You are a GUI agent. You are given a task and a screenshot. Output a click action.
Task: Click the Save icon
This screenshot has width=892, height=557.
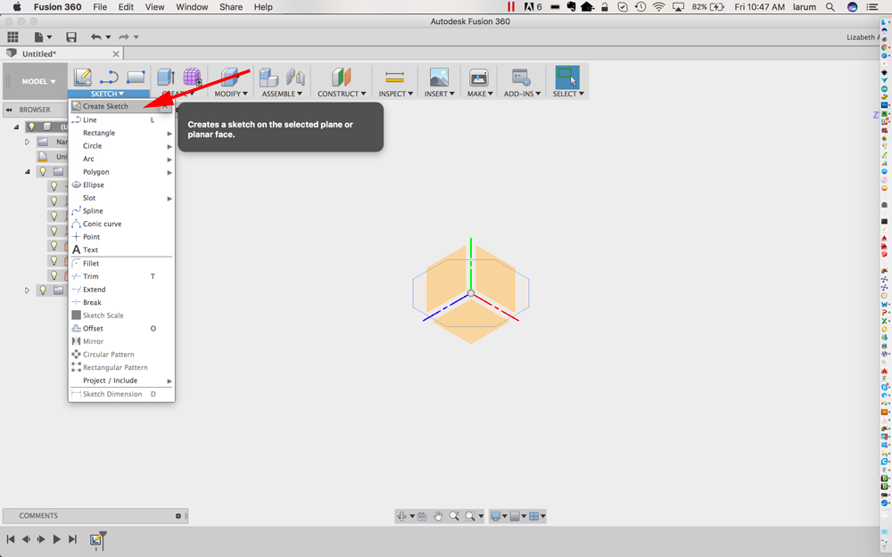coord(71,37)
